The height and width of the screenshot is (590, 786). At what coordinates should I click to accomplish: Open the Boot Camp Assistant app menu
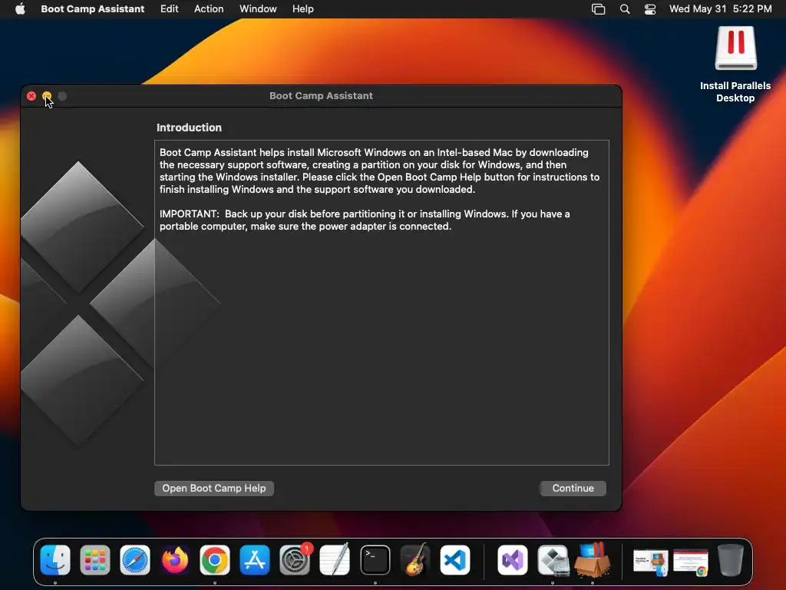[x=93, y=9]
